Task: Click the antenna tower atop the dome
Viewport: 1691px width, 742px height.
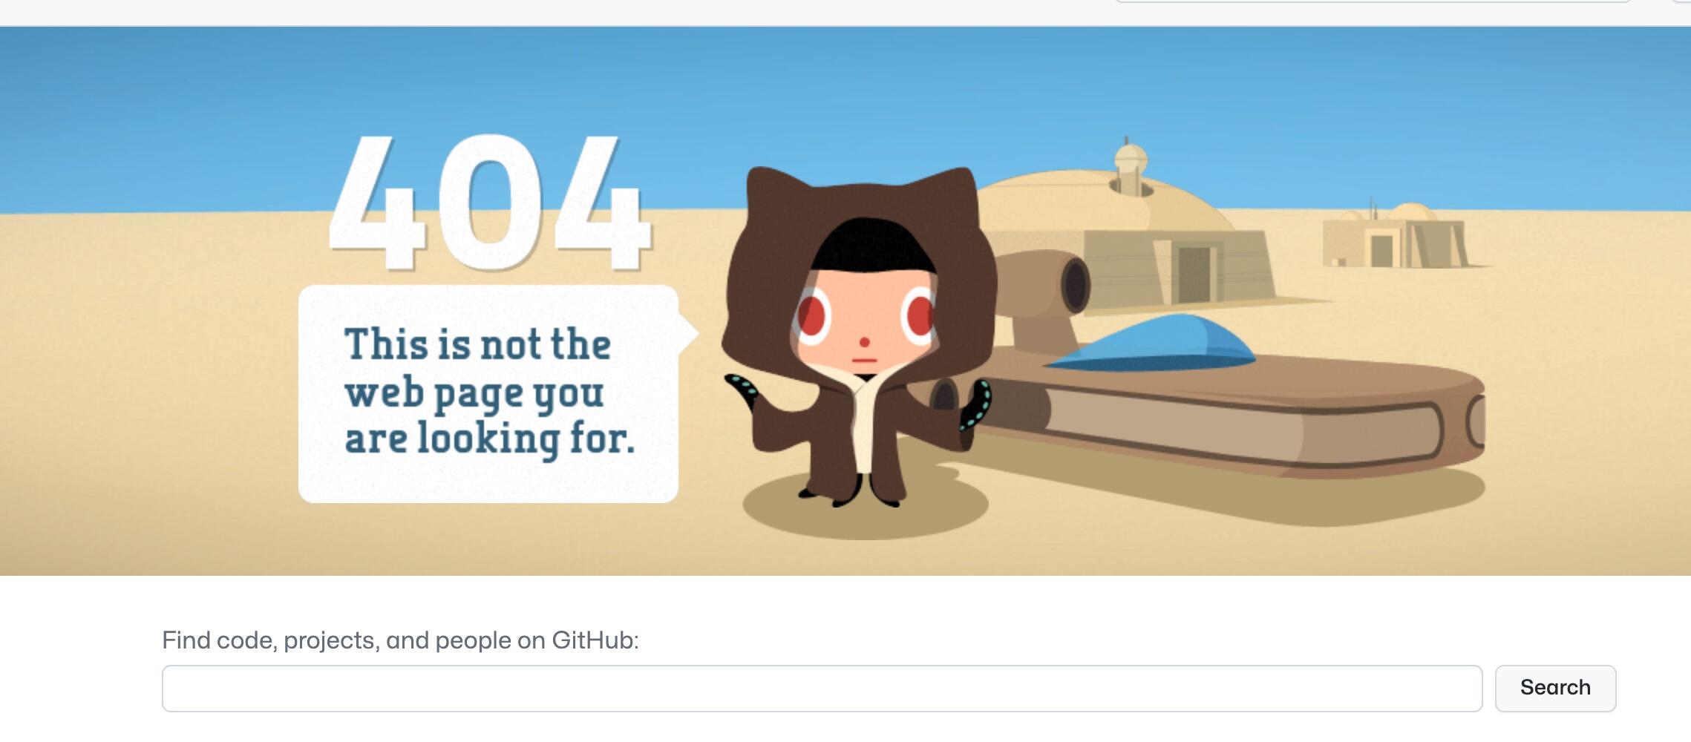Action: (1130, 166)
